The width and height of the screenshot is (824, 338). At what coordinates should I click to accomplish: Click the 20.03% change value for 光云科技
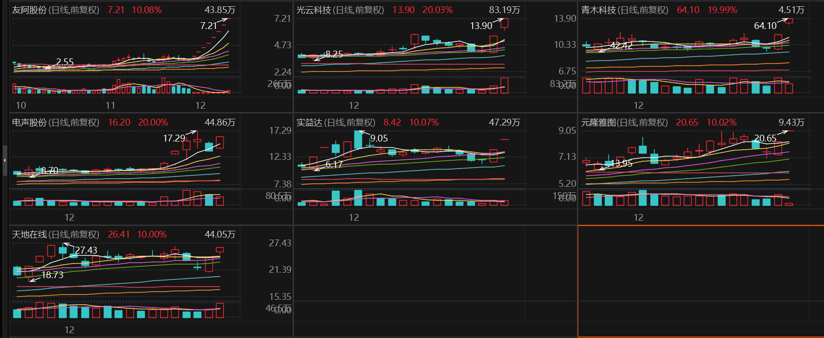pyautogui.click(x=437, y=10)
